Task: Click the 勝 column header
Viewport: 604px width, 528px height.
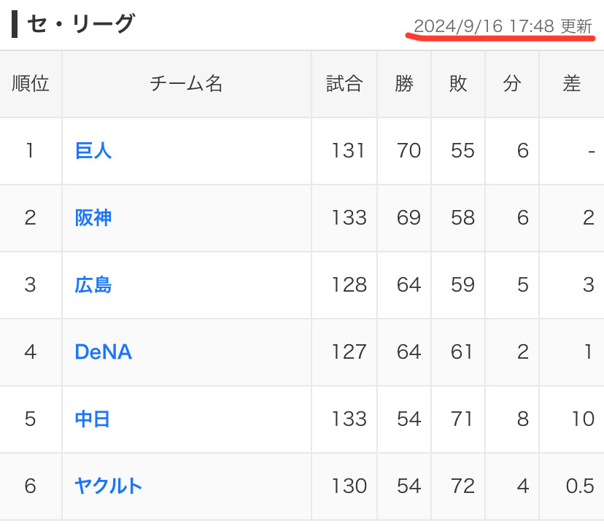Action: pos(404,84)
